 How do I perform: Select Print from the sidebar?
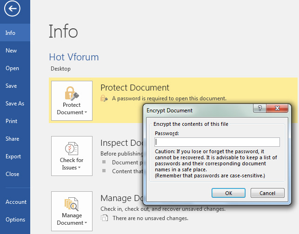(11, 121)
